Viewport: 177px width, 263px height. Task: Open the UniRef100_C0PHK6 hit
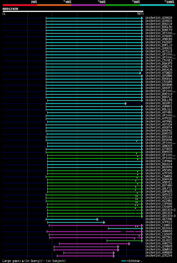click(x=159, y=161)
